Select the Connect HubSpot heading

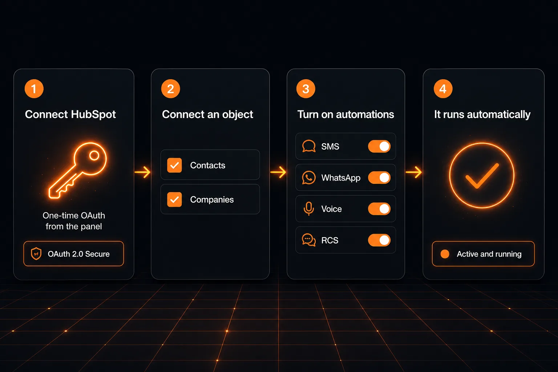[x=70, y=114]
